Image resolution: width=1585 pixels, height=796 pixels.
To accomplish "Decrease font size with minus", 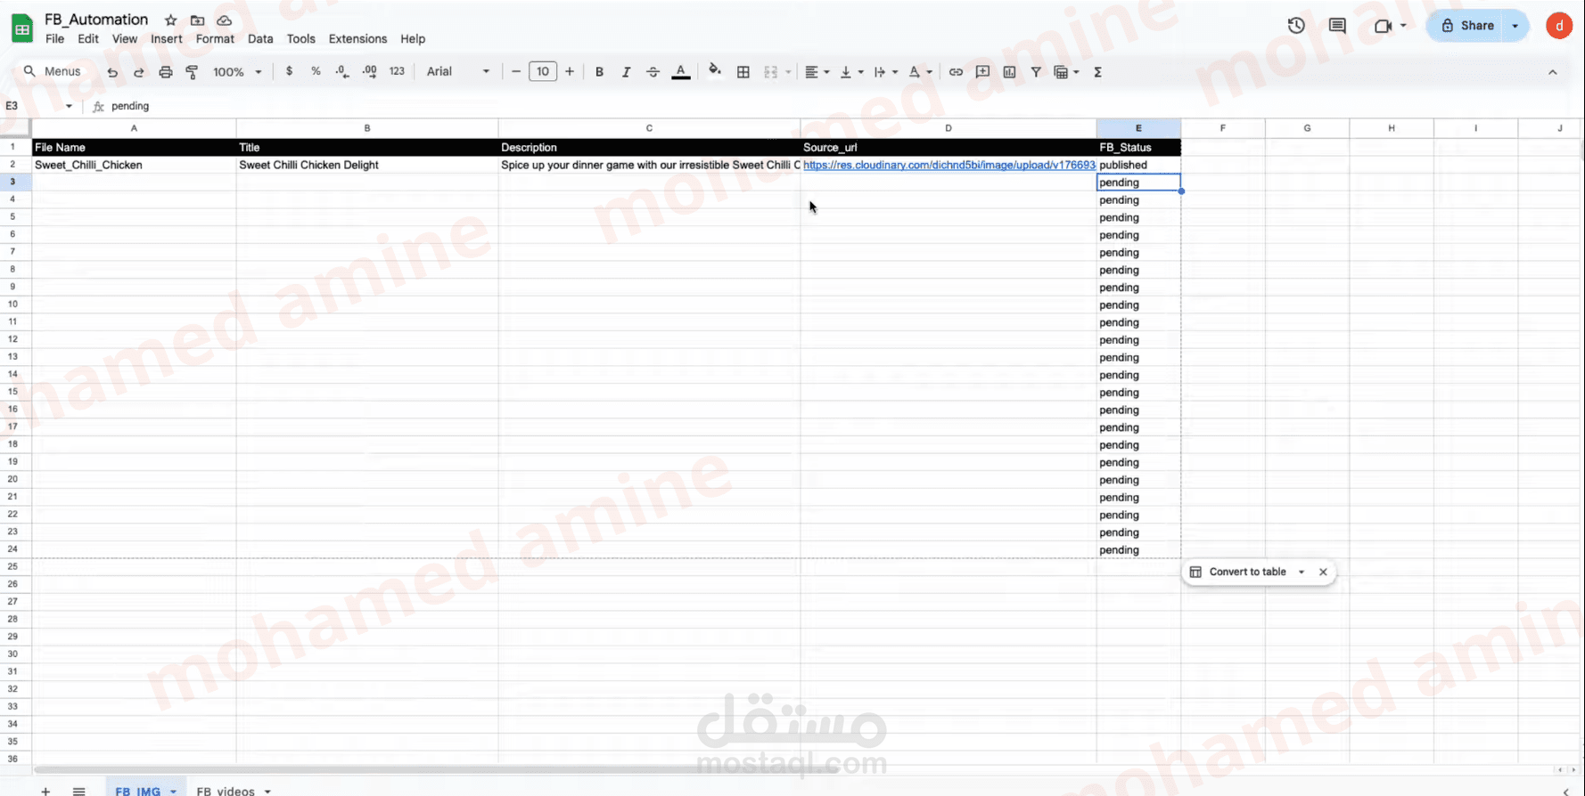I will [x=516, y=72].
